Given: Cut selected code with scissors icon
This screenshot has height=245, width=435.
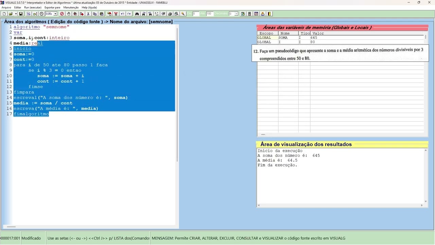Looking at the screenshot, I should 88,14.
